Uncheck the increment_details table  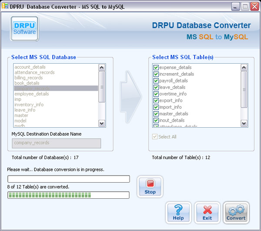coord(156,74)
